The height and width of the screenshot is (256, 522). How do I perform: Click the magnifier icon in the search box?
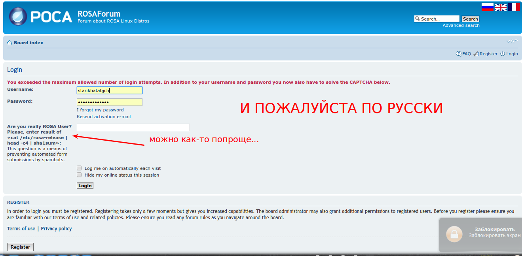point(418,19)
